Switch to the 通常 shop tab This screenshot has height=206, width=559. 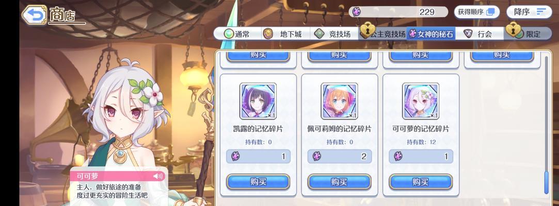point(237,34)
